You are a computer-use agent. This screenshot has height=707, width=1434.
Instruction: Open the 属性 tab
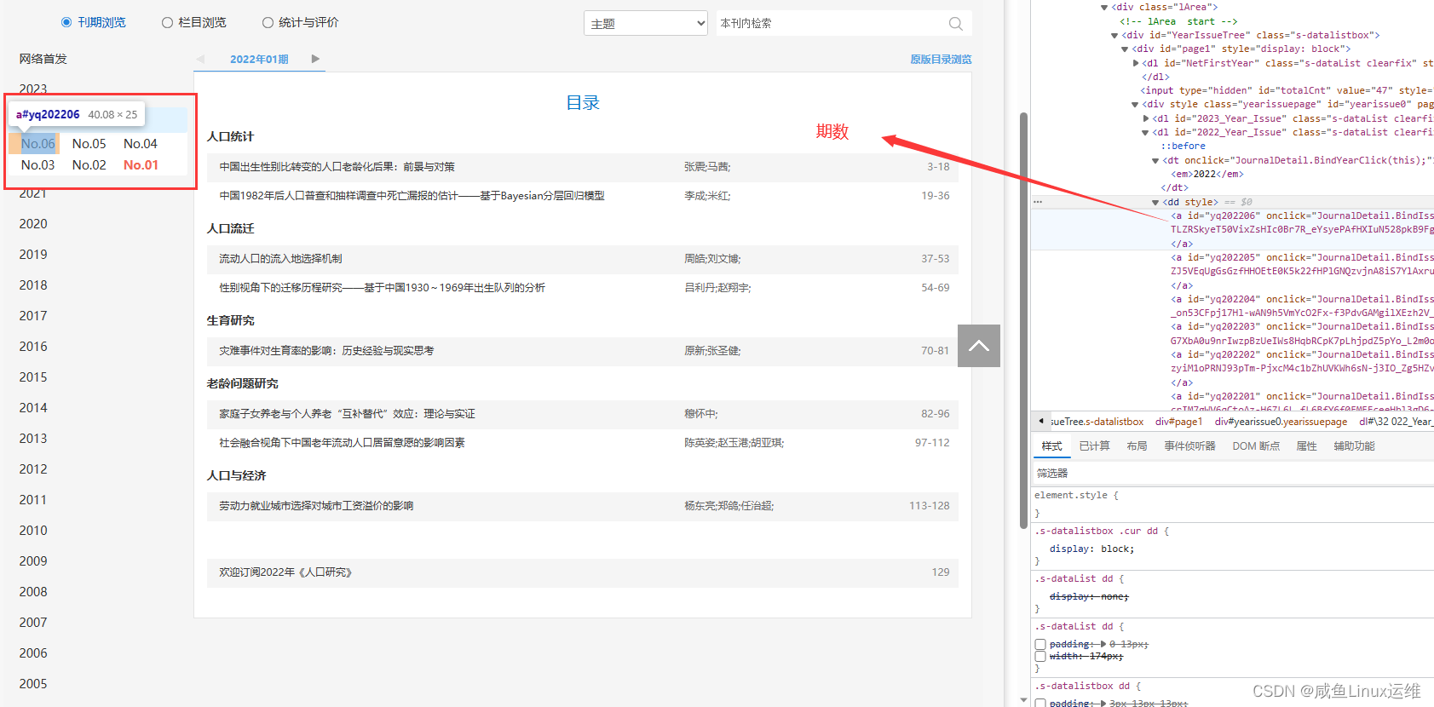click(x=1306, y=446)
